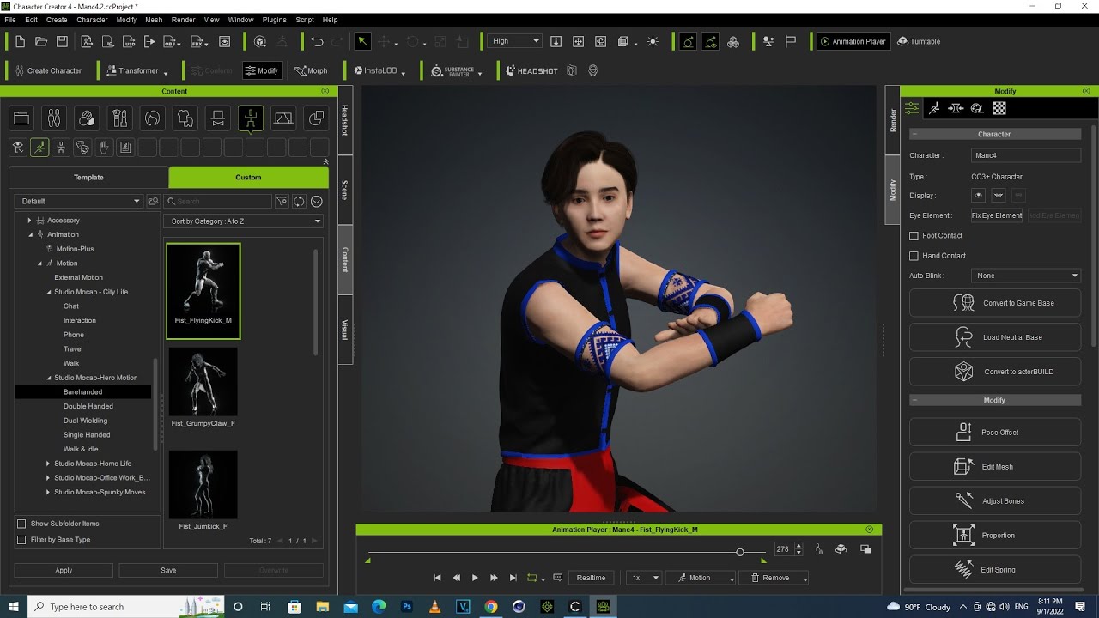The image size is (1099, 618).
Task: Switch to the Template tab
Action: [x=88, y=177]
